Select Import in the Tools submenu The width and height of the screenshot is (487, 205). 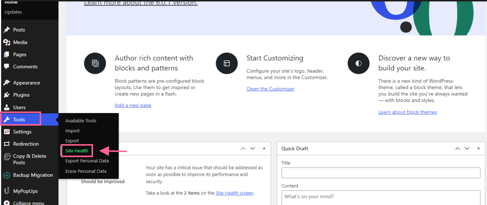pyautogui.click(x=72, y=131)
